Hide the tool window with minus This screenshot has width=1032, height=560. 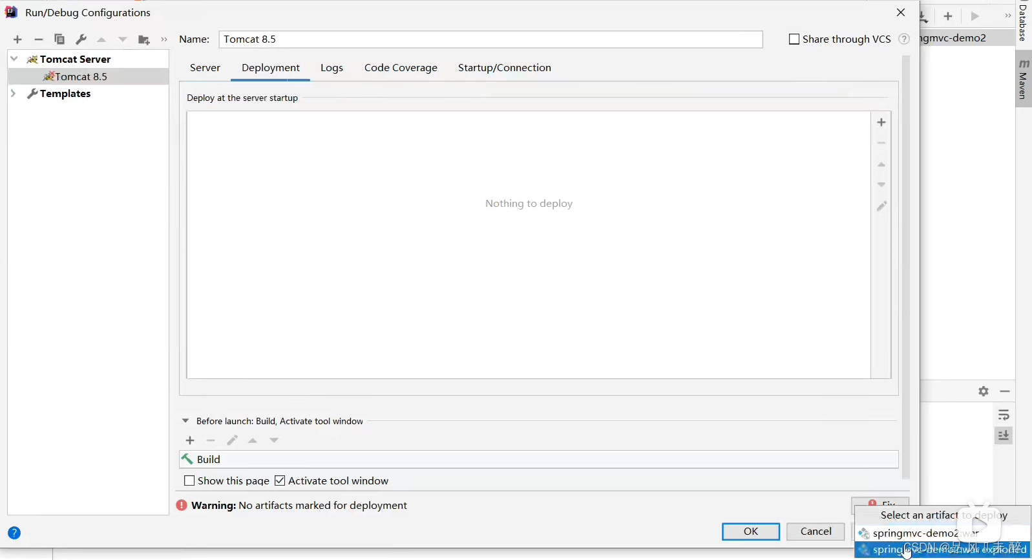coord(1005,391)
